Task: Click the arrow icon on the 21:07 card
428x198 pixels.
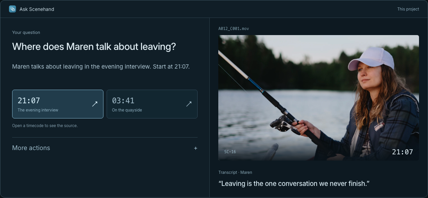Action: tap(95, 104)
